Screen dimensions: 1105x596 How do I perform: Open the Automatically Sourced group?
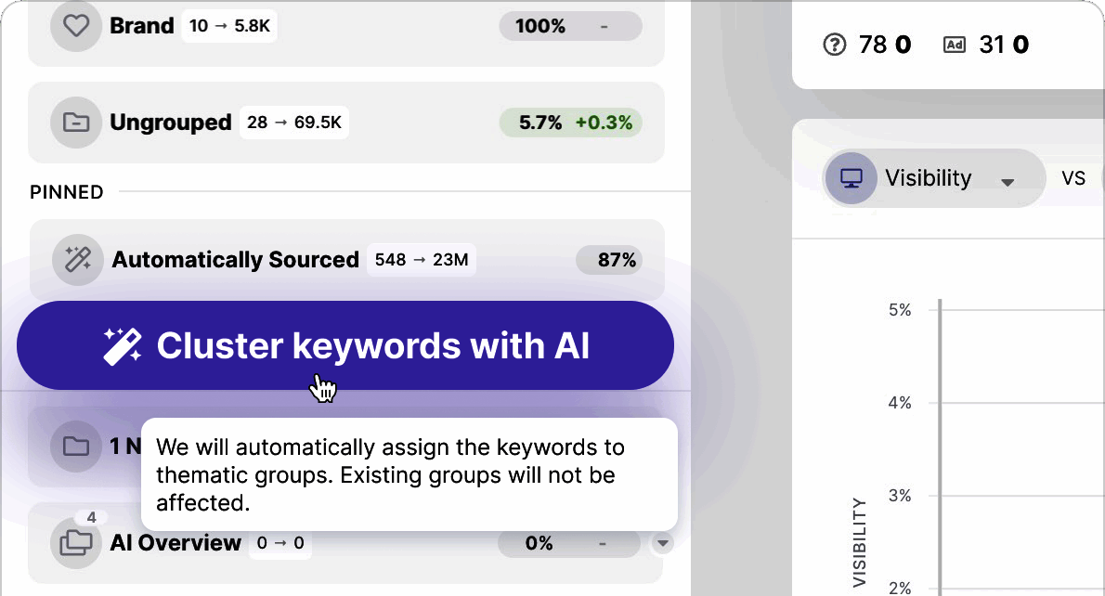pyautogui.click(x=235, y=260)
